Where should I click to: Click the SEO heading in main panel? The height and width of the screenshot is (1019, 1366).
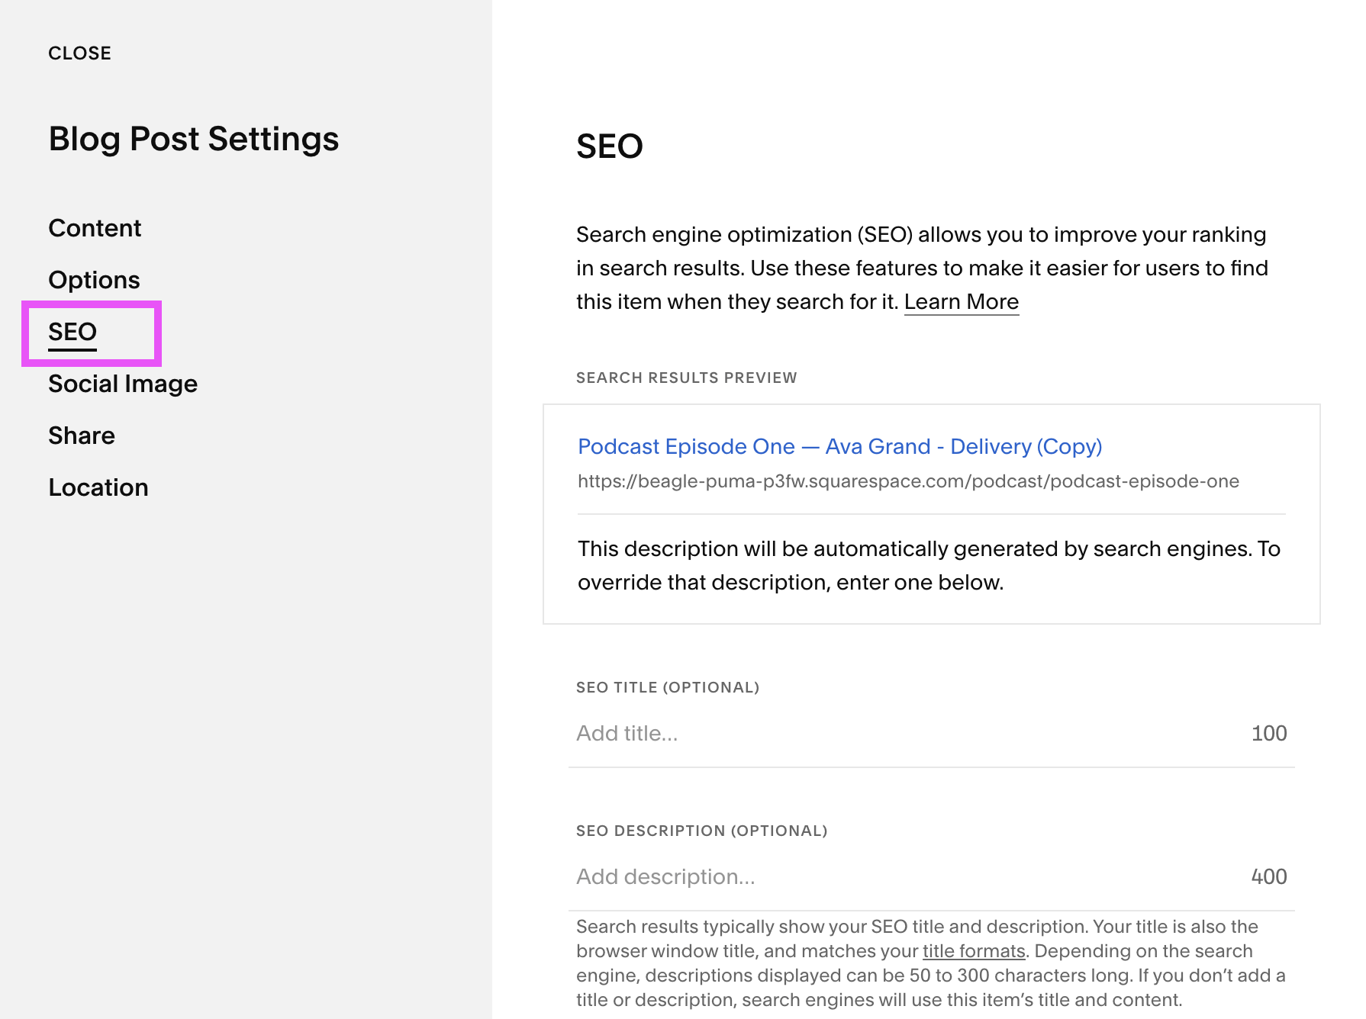(609, 146)
